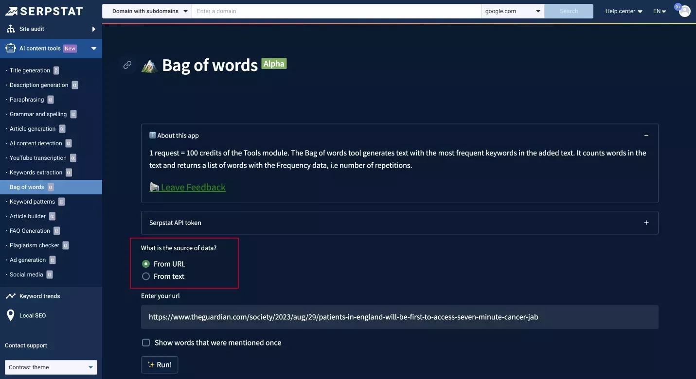Click the Keyword trends chart icon

10,296
